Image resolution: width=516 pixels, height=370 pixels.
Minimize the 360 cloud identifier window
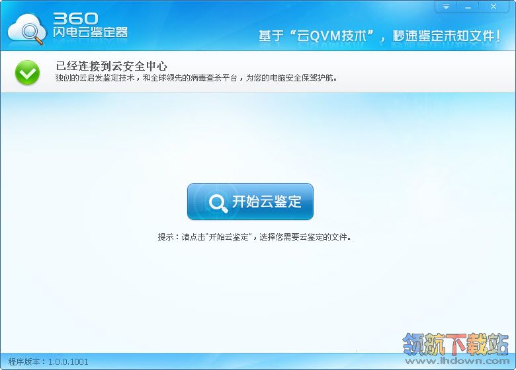click(468, 7)
